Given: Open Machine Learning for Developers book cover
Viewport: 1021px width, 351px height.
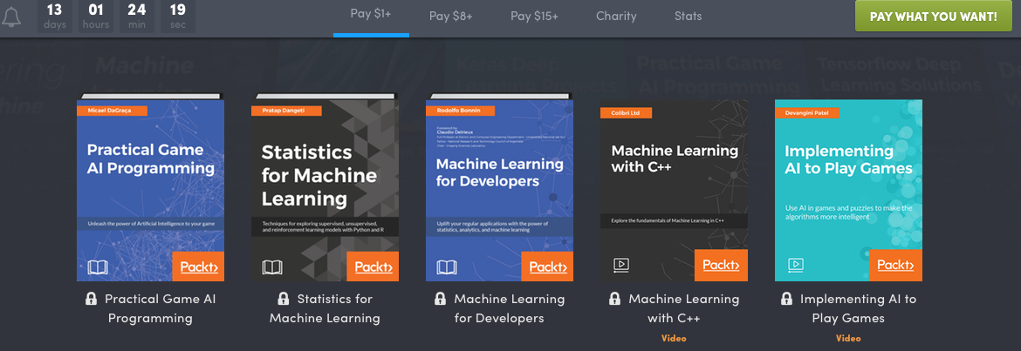Looking at the screenshot, I should coord(499,187).
